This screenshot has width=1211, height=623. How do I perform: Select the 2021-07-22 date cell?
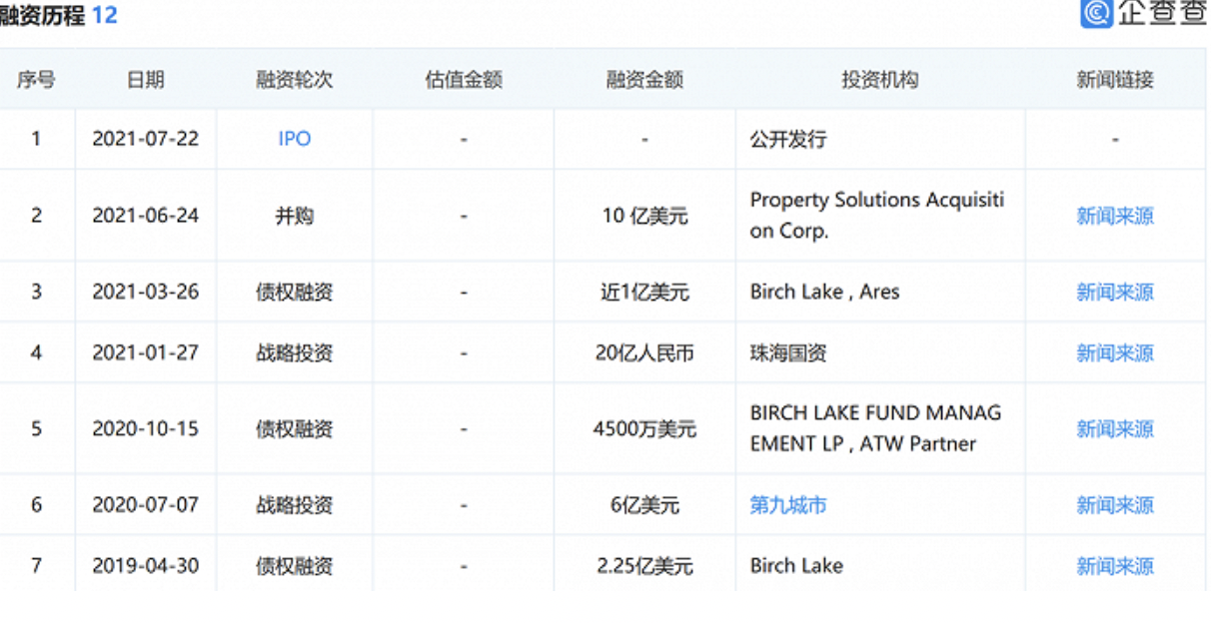coord(145,139)
